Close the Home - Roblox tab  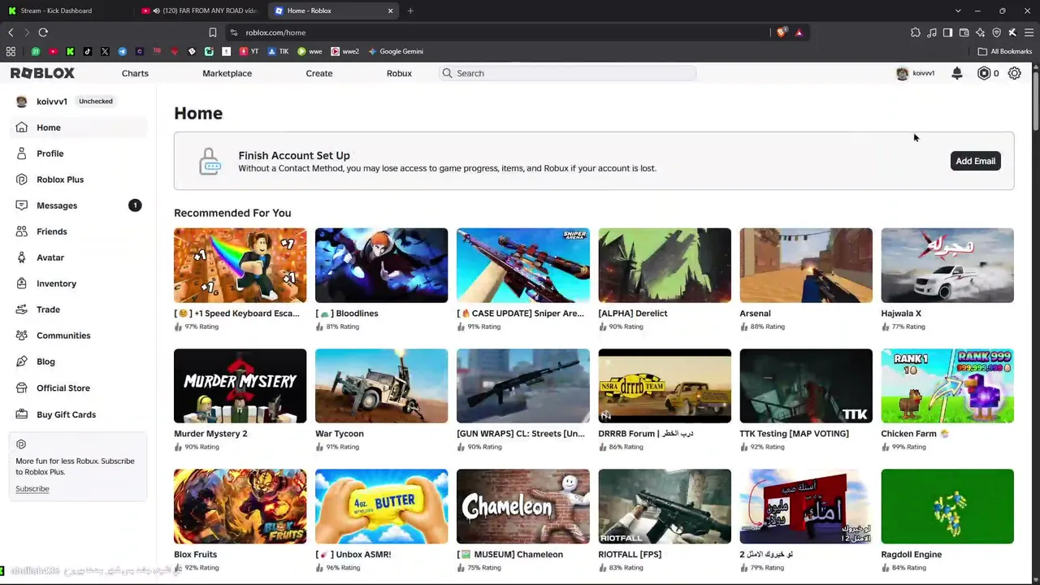pos(390,11)
